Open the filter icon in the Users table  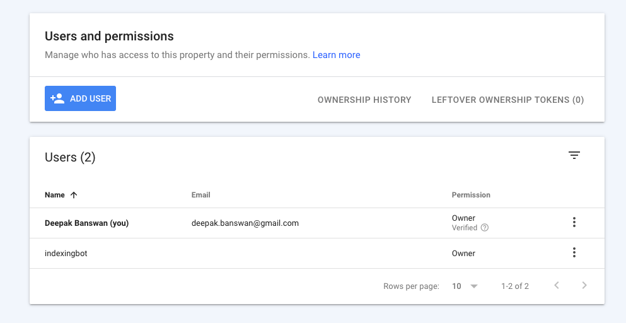(x=574, y=155)
